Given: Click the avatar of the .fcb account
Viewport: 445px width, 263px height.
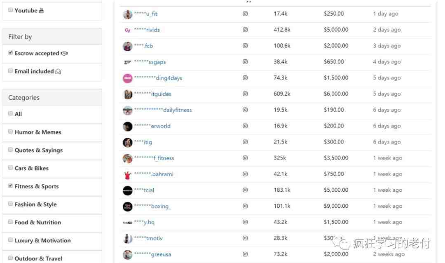Looking at the screenshot, I should [127, 46].
